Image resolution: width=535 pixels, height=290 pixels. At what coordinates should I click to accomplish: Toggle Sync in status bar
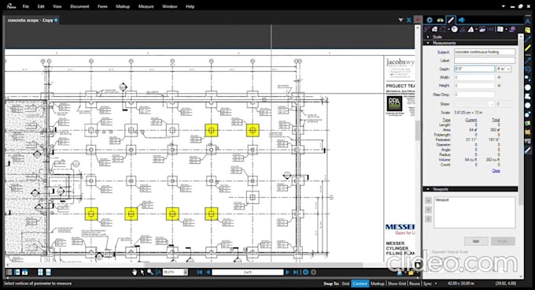point(427,284)
